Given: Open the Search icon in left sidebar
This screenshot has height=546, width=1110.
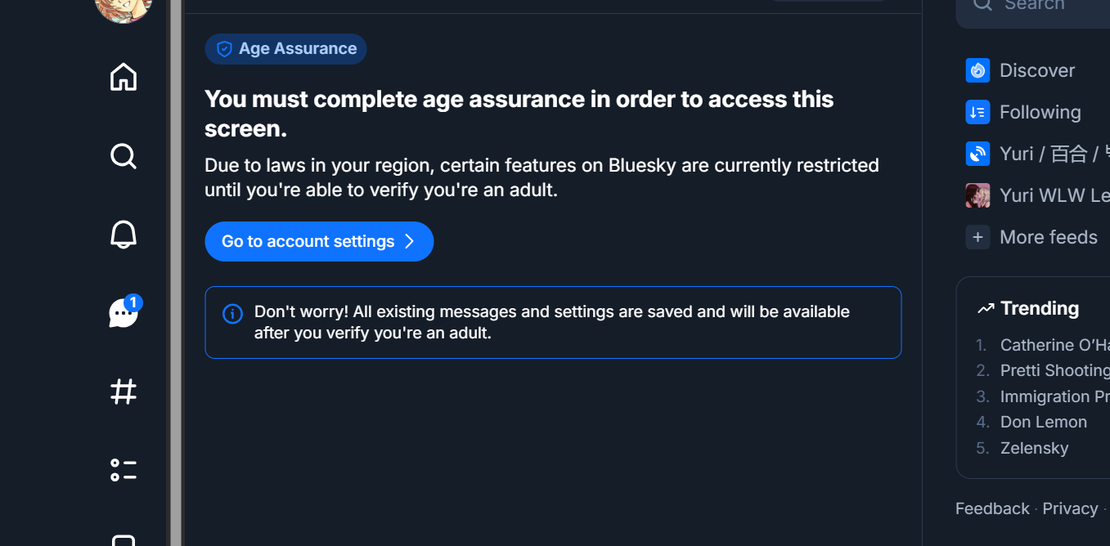Looking at the screenshot, I should [124, 155].
